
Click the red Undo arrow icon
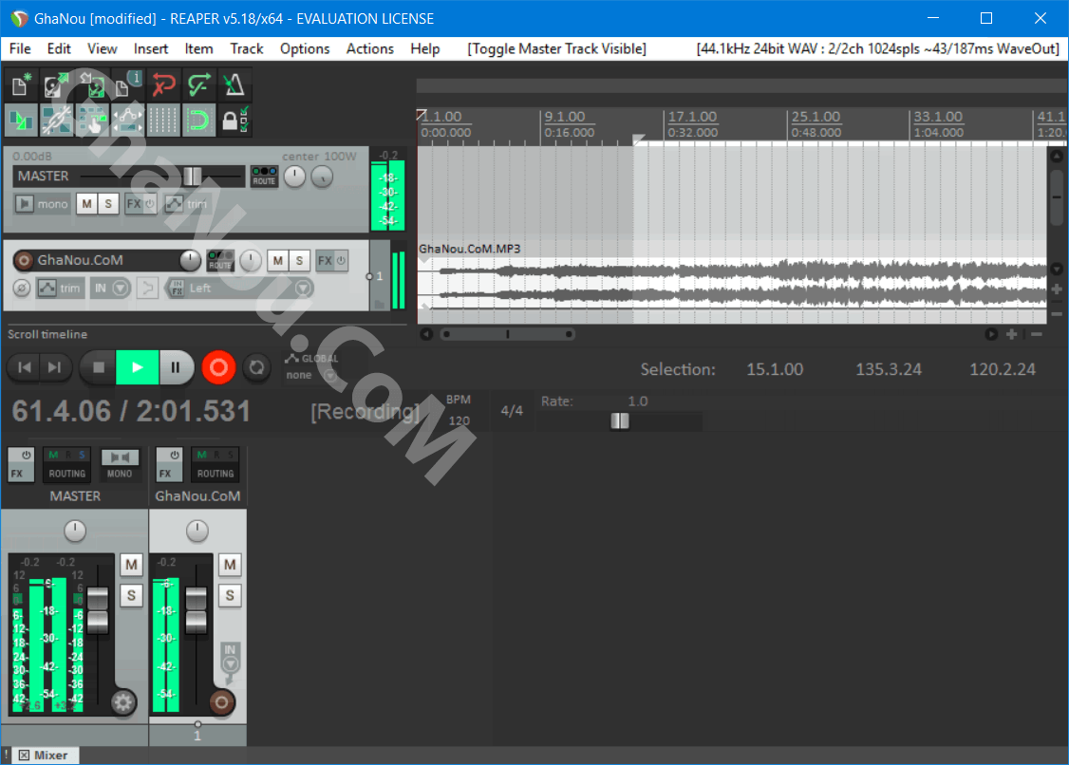coord(163,85)
